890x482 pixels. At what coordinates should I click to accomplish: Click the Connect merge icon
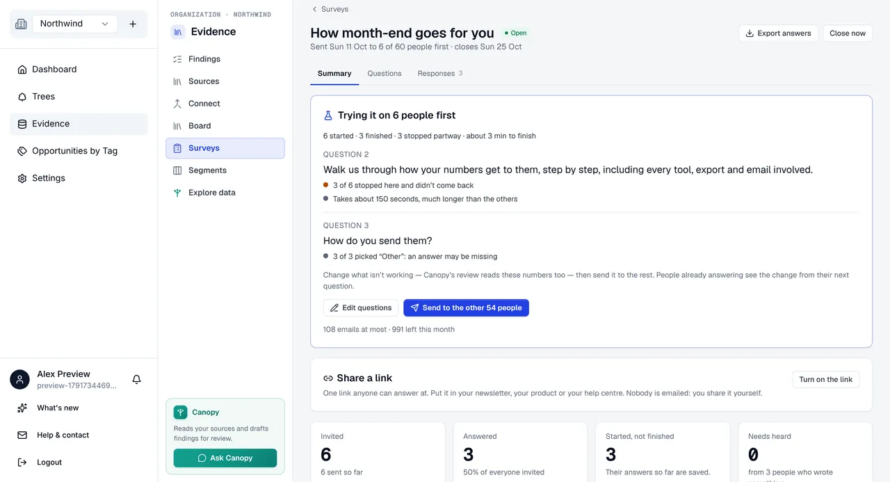point(177,104)
